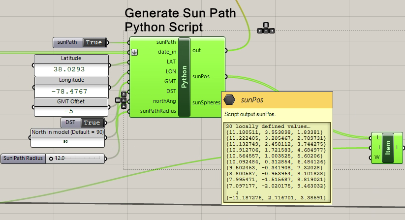Viewport: 405px width, 220px height.
Task: Click the hexagon icon in sunPos tooltip
Action: pyautogui.click(x=229, y=100)
